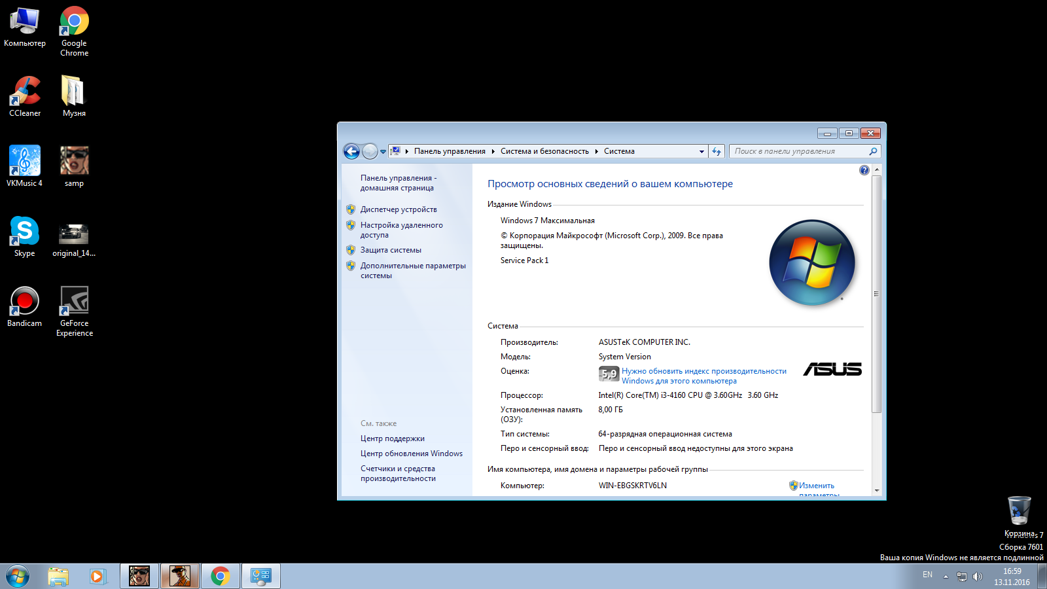Click the forward navigation arrow
Viewport: 1047px width, 589px height.
point(370,151)
